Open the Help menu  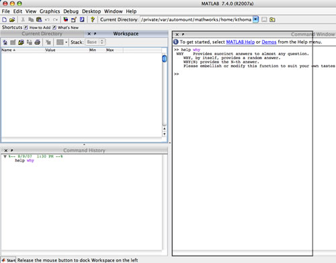[131, 11]
